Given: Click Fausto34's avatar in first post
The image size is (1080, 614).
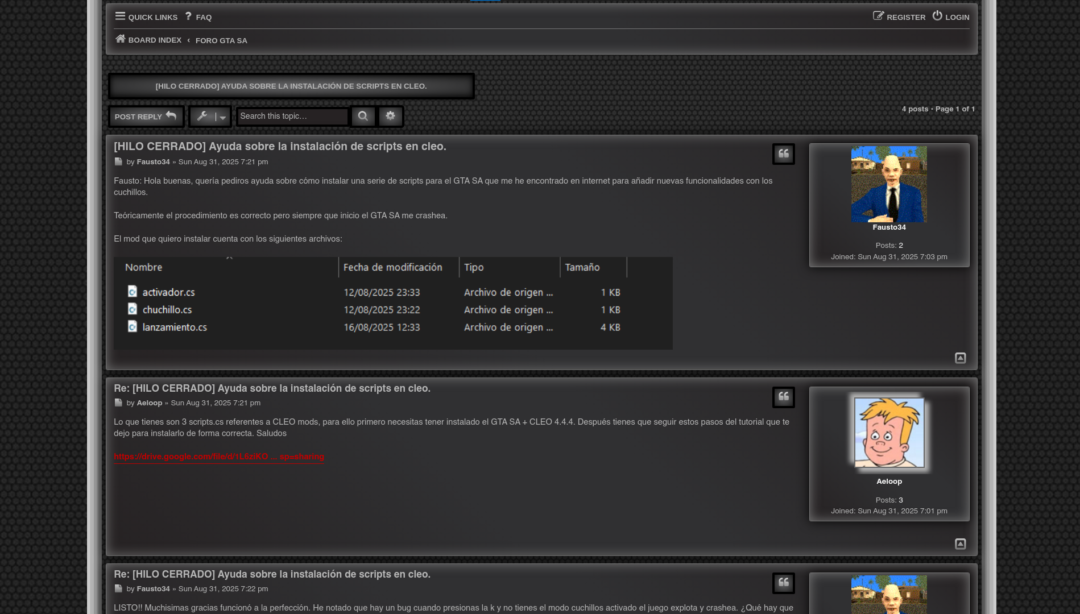Looking at the screenshot, I should (x=889, y=184).
